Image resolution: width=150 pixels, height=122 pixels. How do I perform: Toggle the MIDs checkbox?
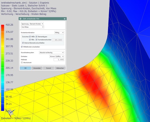pos(30,37)
